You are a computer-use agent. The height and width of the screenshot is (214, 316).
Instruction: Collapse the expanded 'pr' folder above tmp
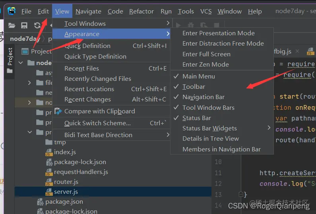pyautogui.click(x=30, y=132)
